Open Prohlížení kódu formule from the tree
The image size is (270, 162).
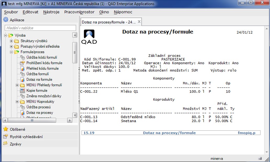(44, 63)
